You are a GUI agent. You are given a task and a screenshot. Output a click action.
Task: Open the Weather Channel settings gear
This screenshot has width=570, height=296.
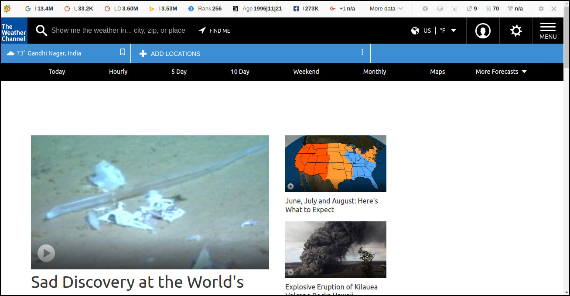point(516,31)
